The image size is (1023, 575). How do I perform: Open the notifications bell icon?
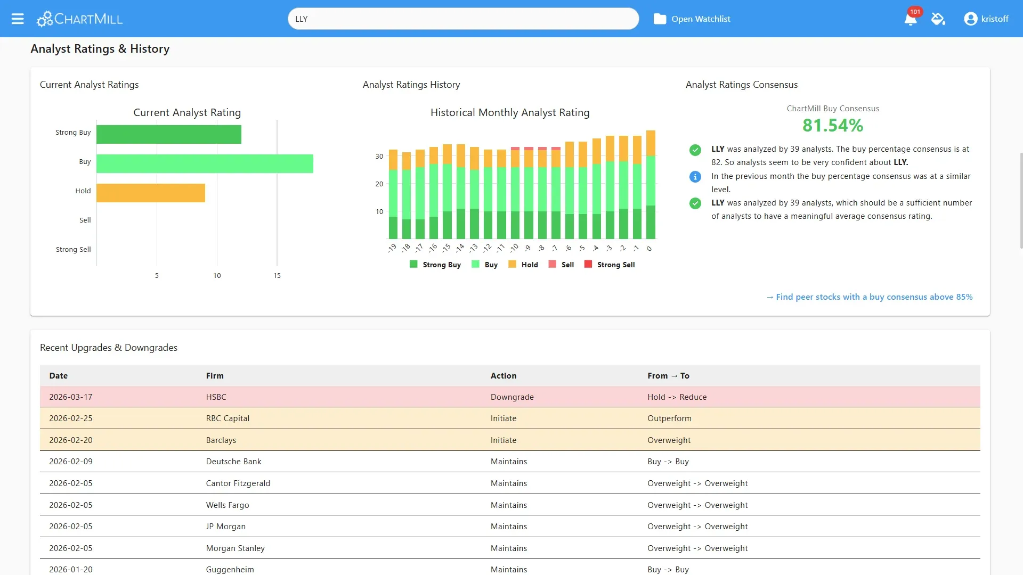coord(910,20)
